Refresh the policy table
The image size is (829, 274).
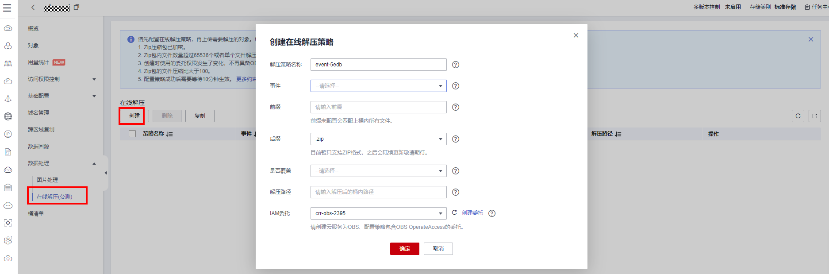[798, 116]
